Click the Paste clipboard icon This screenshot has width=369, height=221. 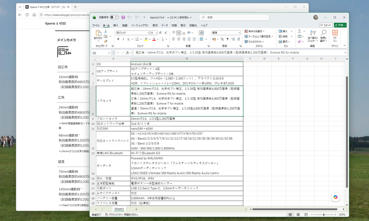click(98, 33)
